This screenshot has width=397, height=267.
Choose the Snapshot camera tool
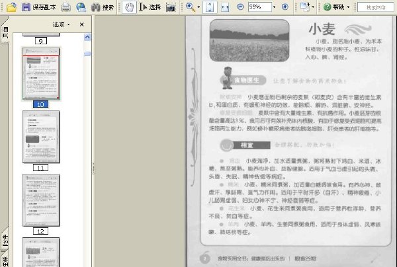click(x=171, y=7)
